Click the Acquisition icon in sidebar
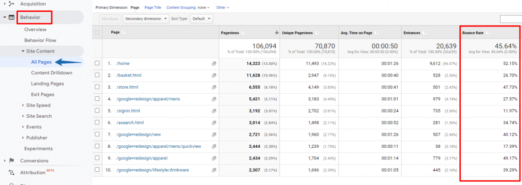Screen dimensions: 522x185 [x=11, y=4]
